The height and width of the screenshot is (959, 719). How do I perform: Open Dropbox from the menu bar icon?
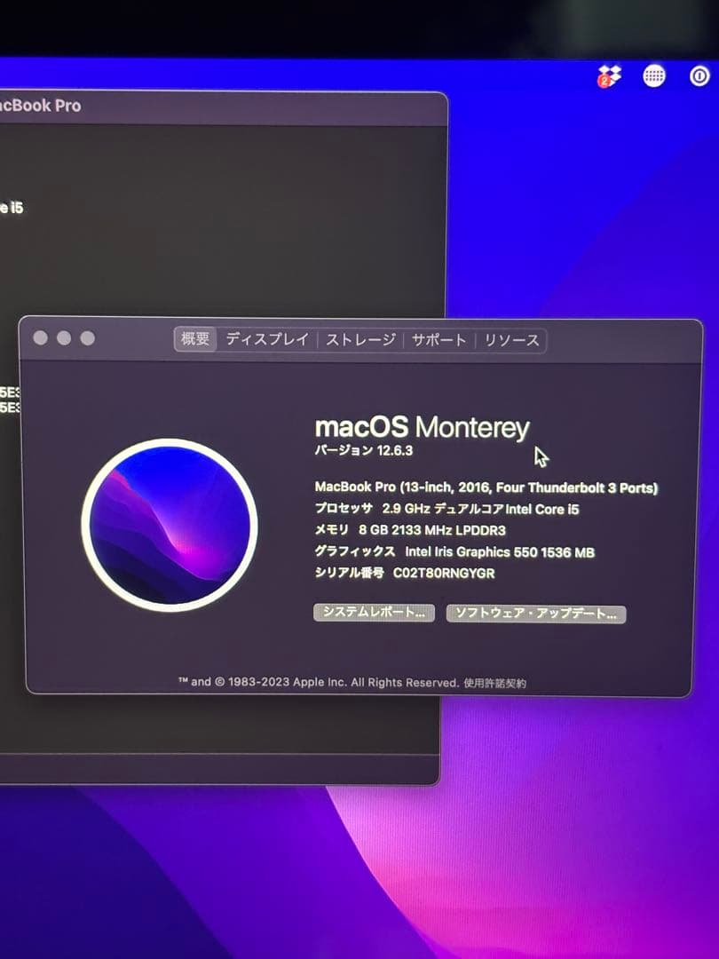pos(609,76)
